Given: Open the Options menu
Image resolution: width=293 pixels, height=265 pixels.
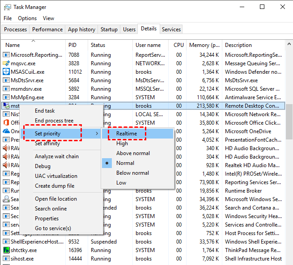Looking at the screenshot, I should point(27,18).
